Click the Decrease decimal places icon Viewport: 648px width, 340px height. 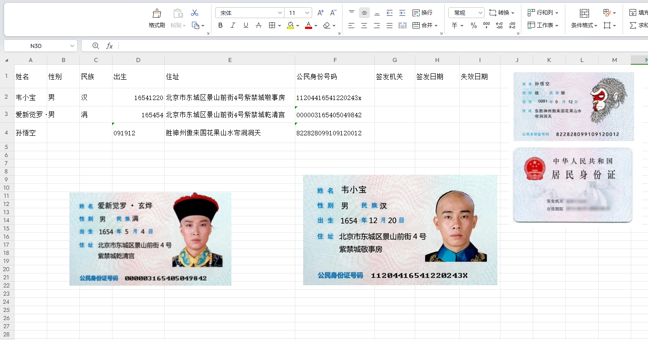tap(512, 25)
